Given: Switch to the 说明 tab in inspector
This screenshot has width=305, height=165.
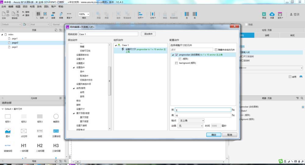Looking at the screenshot, I should point(267,35).
